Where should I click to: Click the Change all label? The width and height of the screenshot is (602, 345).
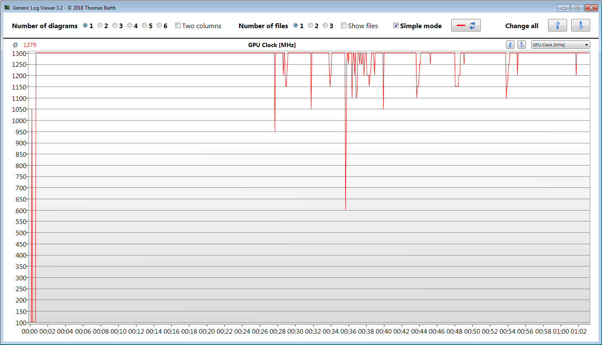pos(522,26)
